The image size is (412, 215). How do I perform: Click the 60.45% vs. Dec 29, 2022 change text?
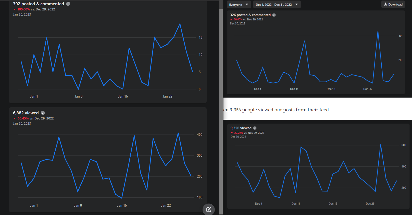click(x=33, y=118)
